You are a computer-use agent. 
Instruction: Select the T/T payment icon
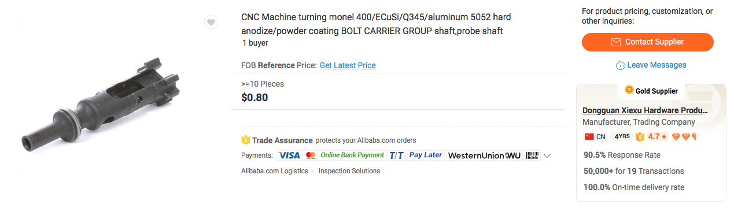click(397, 155)
